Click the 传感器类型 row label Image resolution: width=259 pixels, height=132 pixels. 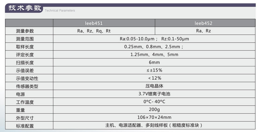coord(27,86)
